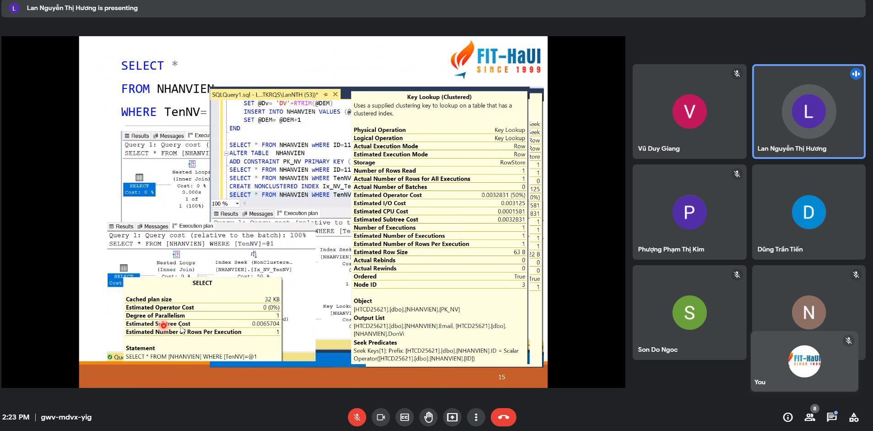Click Estimated Operator Cost 0.0032831 (50%) row
Viewport: 873px width, 431px height.
click(439, 195)
